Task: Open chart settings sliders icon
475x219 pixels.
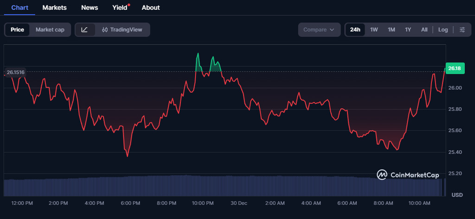Action: tap(462, 30)
